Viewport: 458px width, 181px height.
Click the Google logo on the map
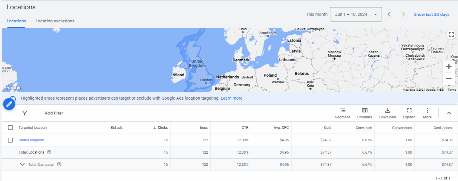[13, 88]
